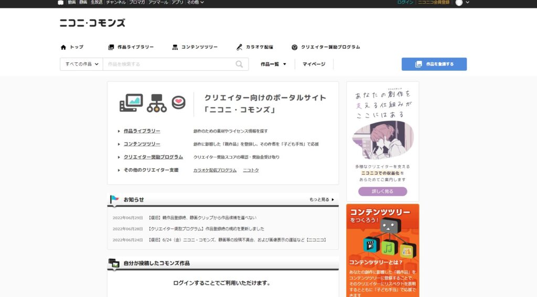Click the creator illustration banner image

coord(383,140)
